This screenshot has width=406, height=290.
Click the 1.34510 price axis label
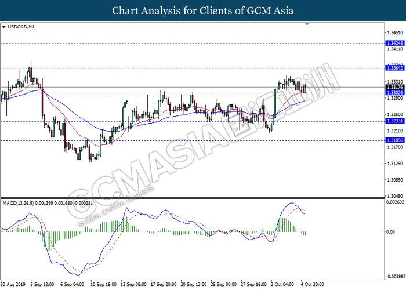(x=395, y=33)
